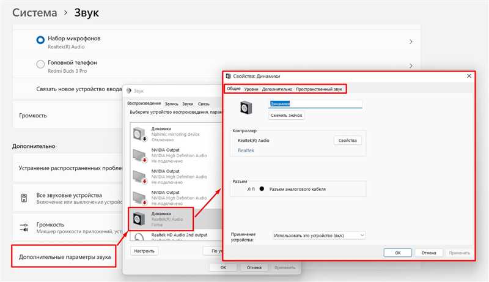The image size is (489, 282).
Task: Open the Дополнительно tab in properties
Action: point(277,89)
